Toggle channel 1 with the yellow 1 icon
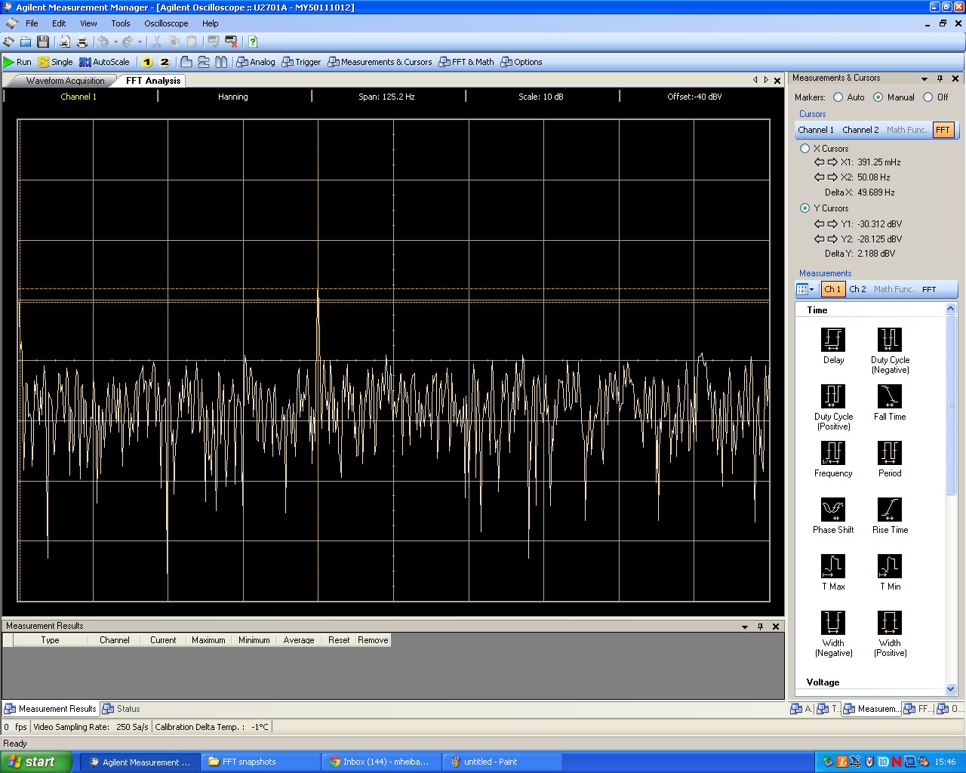The image size is (966, 773). click(147, 62)
